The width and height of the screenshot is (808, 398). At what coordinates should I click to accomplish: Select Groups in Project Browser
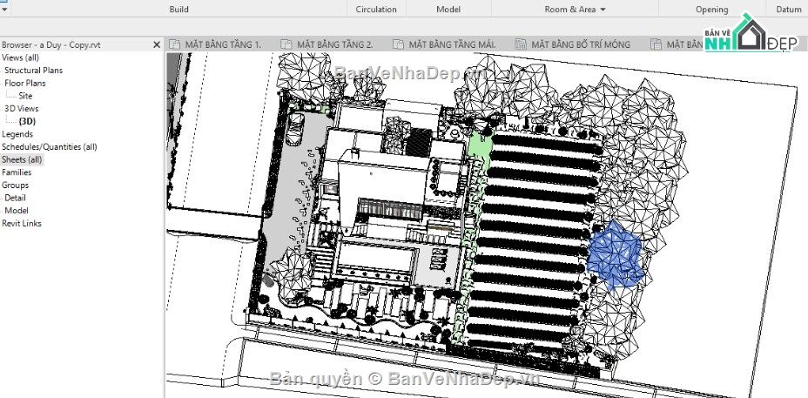tap(15, 186)
